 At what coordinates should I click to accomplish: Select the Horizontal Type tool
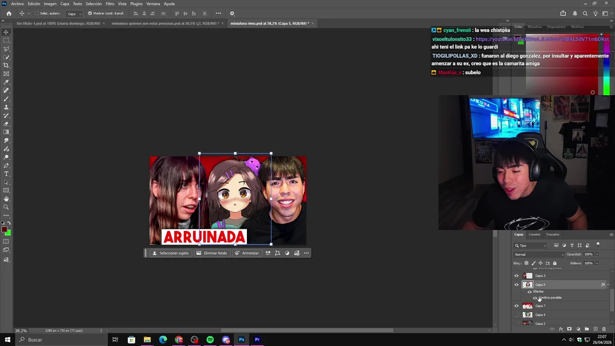(6, 174)
